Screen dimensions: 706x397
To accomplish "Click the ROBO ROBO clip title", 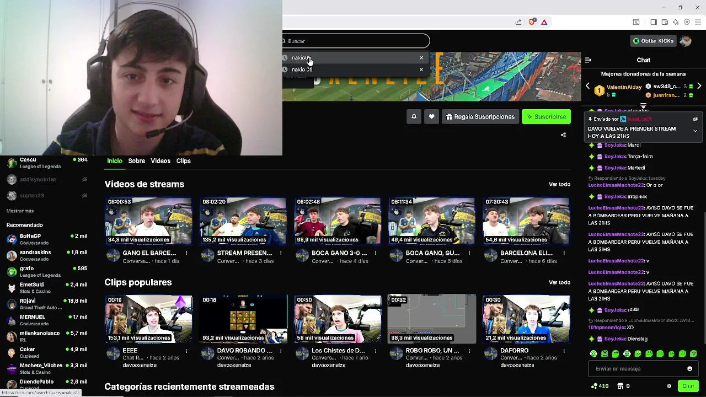I will (432, 351).
